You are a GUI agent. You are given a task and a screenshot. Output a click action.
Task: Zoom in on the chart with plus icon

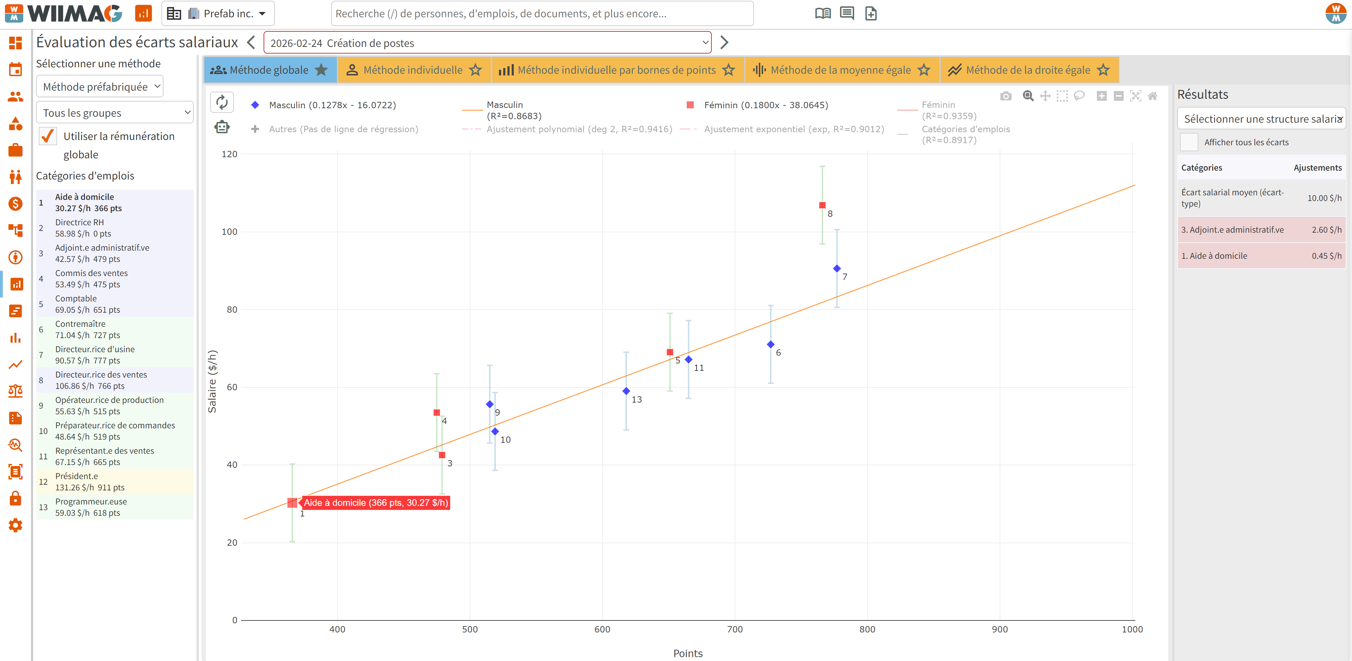pos(1101,96)
